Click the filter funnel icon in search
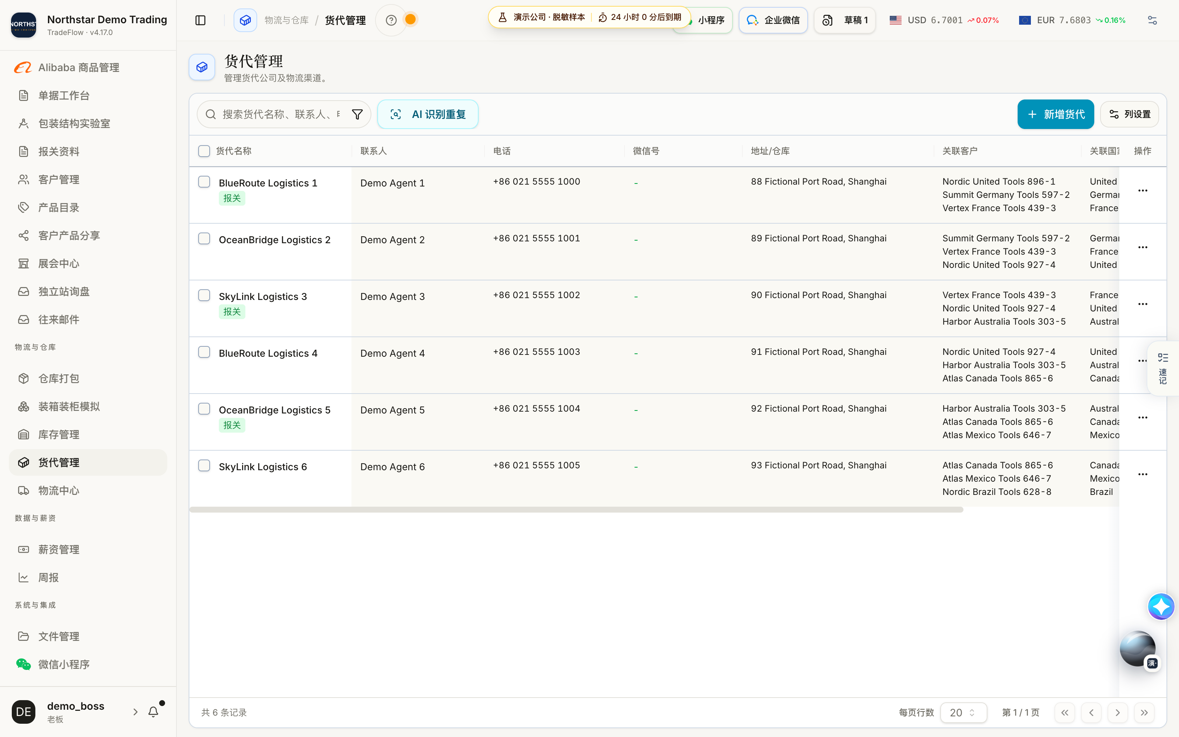 point(357,114)
